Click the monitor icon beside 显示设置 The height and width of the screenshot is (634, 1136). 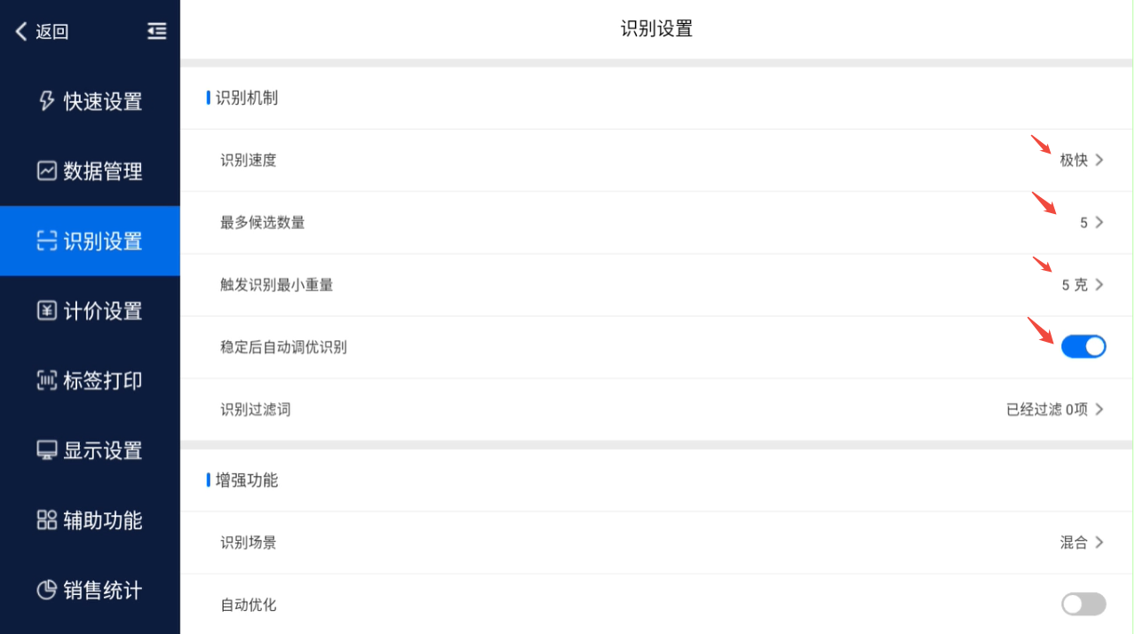pyautogui.click(x=47, y=450)
